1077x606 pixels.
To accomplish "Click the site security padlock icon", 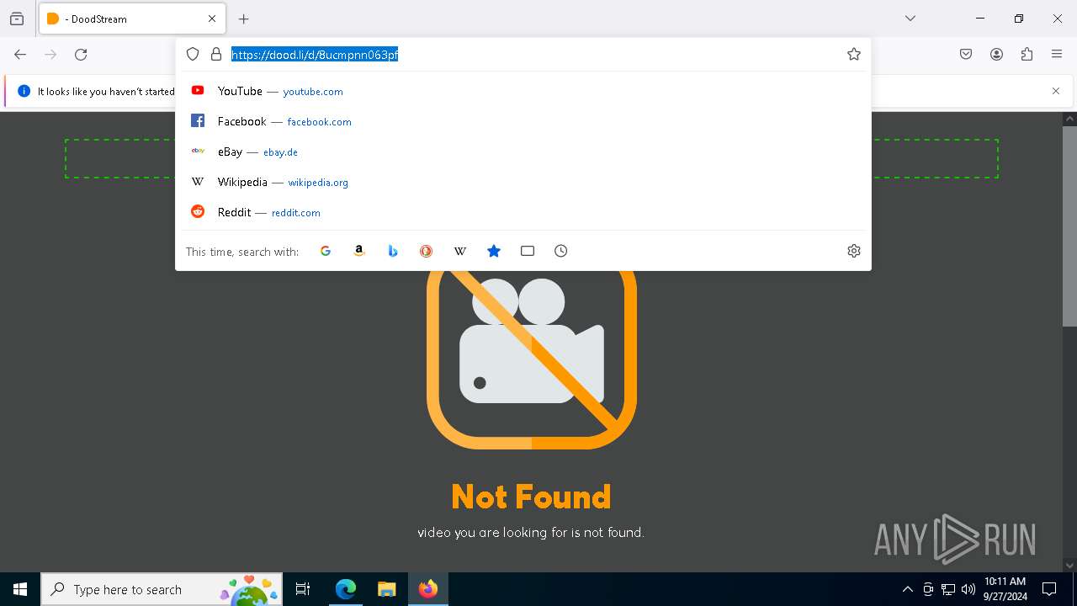I will pos(216,54).
